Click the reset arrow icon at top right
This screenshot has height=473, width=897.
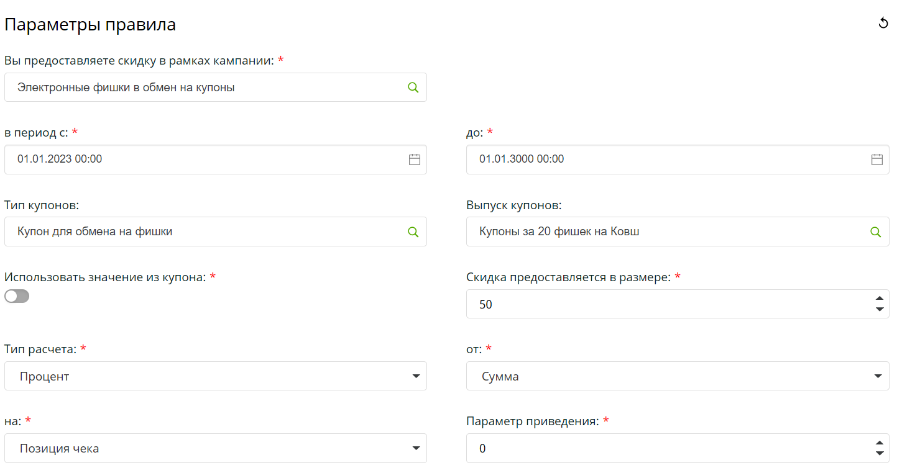pyautogui.click(x=883, y=24)
